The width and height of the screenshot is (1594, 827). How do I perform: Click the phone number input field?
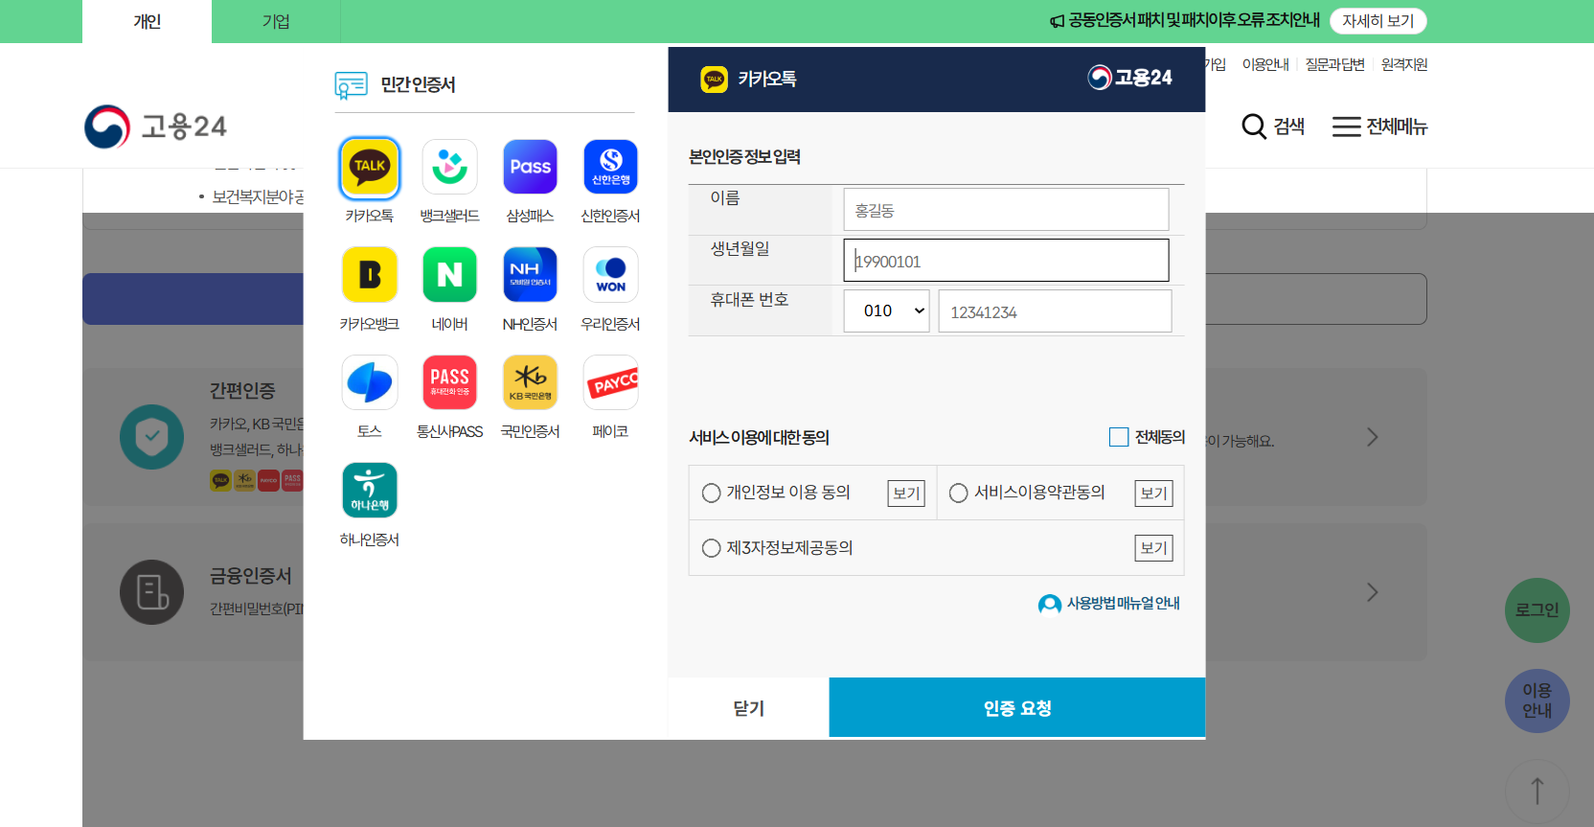pyautogui.click(x=1055, y=311)
